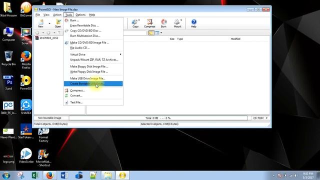The image size is (320, 180).
Task: Select Create Bootable USB Drive entry
Action: click(x=93, y=83)
